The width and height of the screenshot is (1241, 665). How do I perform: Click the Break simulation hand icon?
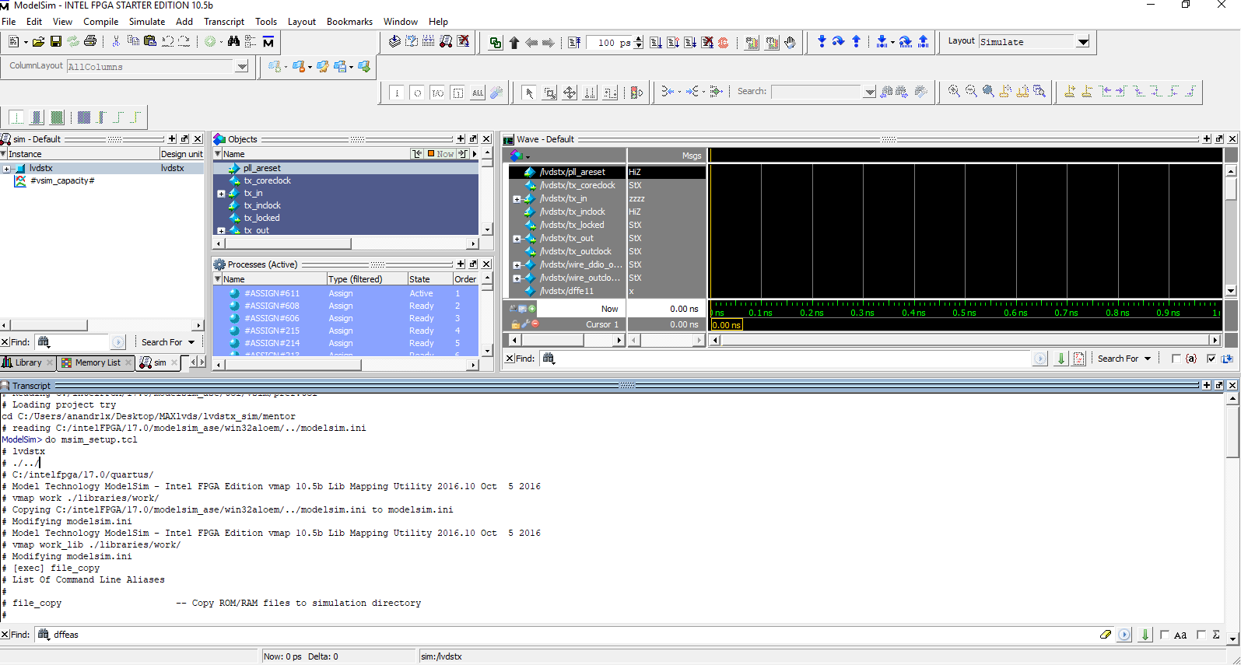791,43
